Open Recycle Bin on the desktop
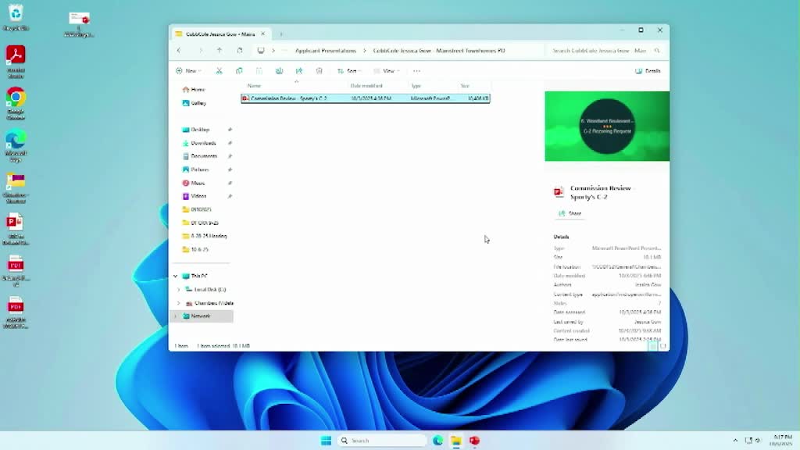The image size is (800, 450). point(16,17)
